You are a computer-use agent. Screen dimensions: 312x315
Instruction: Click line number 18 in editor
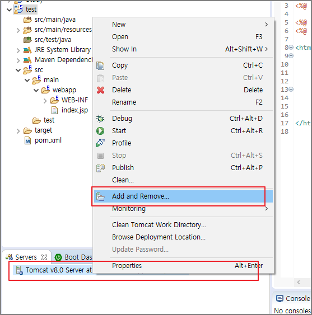285,131
